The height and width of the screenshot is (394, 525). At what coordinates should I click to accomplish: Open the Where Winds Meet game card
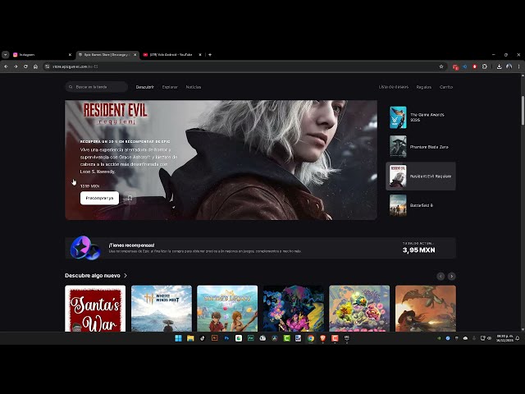[162, 309]
